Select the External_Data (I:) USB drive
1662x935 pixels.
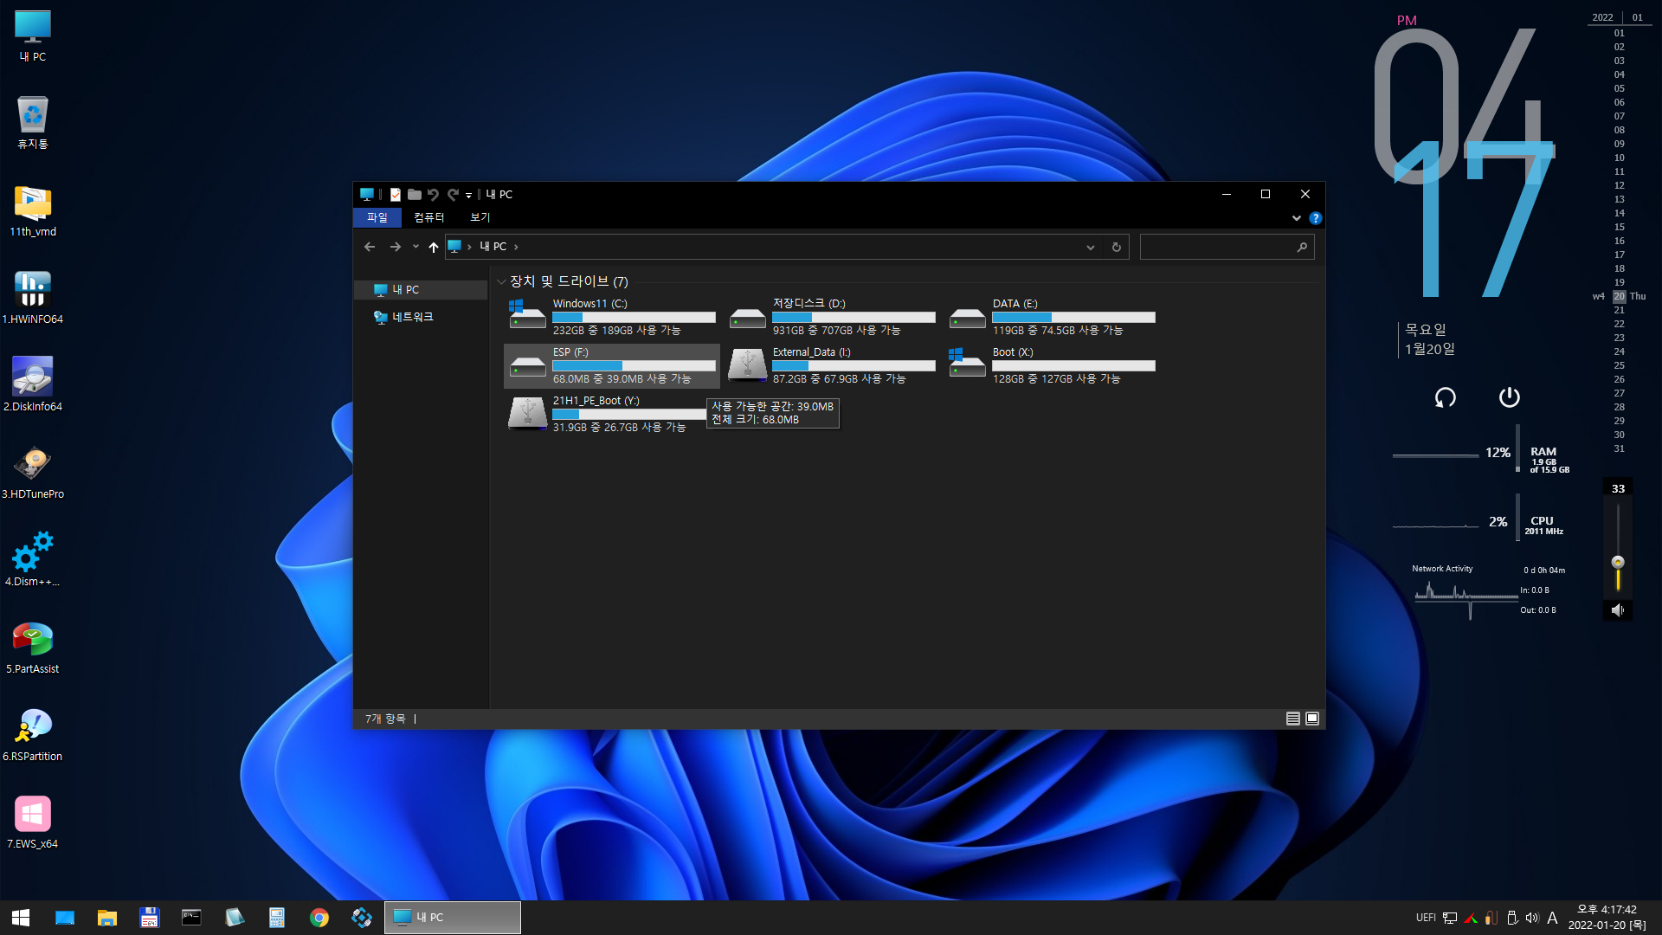(x=832, y=365)
